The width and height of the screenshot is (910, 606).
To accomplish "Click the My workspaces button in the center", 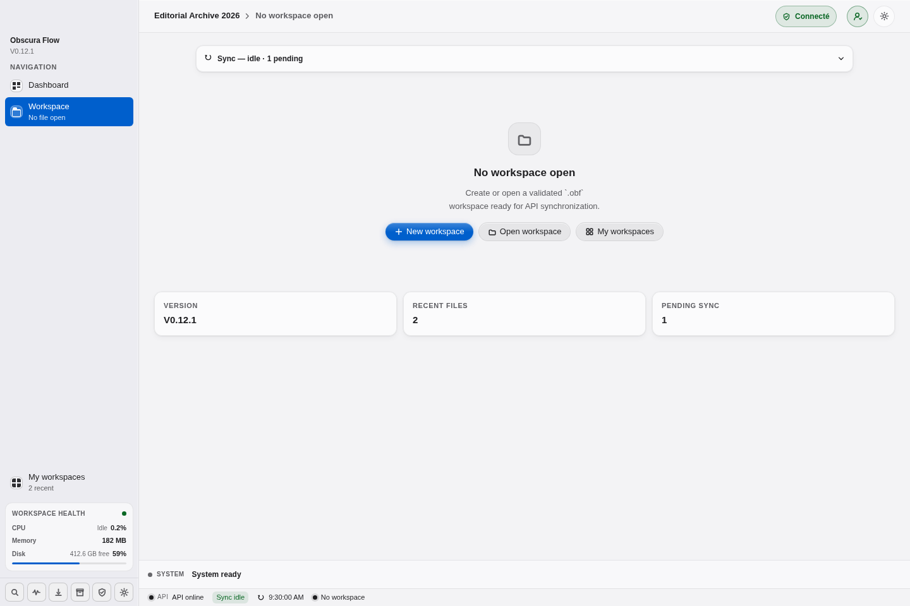I will pyautogui.click(x=619, y=232).
